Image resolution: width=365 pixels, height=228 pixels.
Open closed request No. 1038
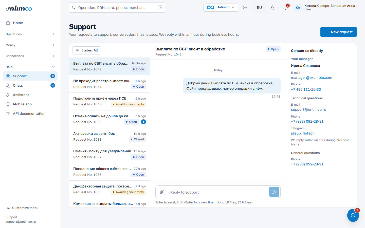tap(110, 137)
